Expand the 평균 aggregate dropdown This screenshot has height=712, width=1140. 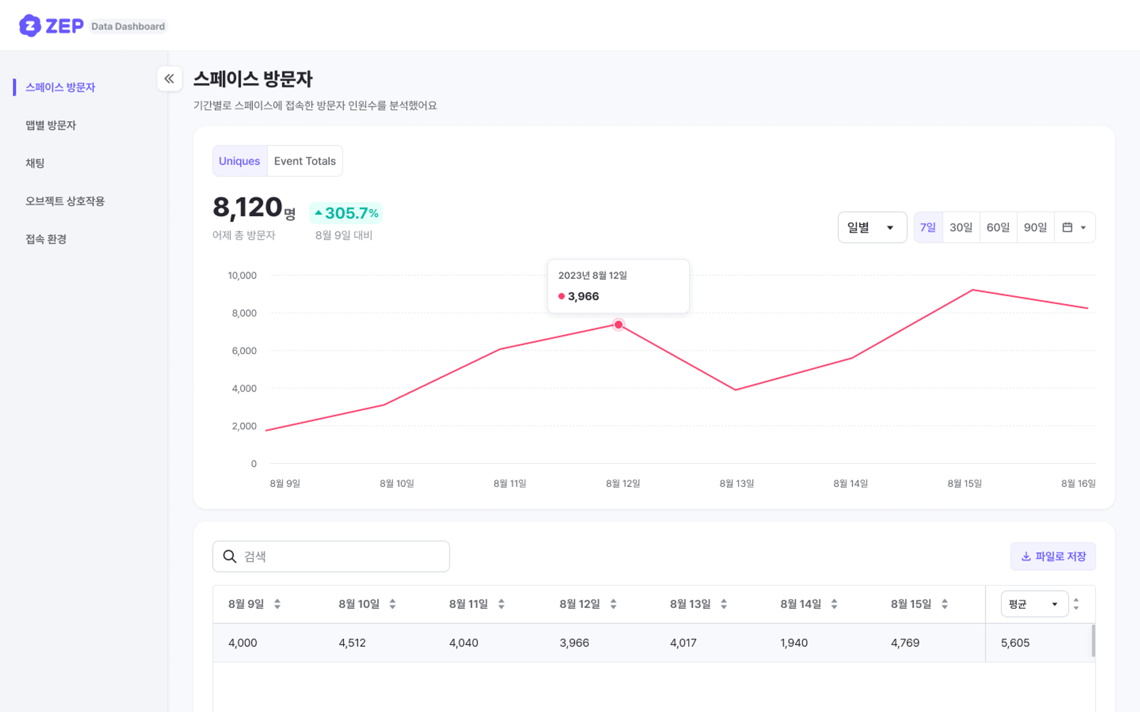(1034, 604)
